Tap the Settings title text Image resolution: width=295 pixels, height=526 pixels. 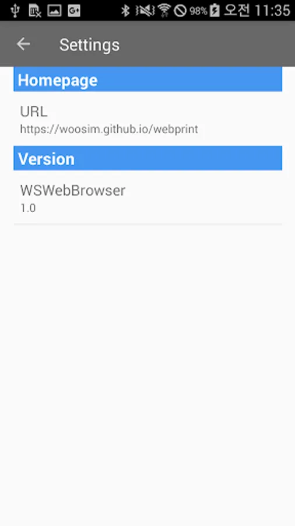click(89, 44)
